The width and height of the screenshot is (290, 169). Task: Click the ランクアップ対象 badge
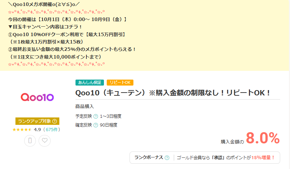(x=37, y=121)
